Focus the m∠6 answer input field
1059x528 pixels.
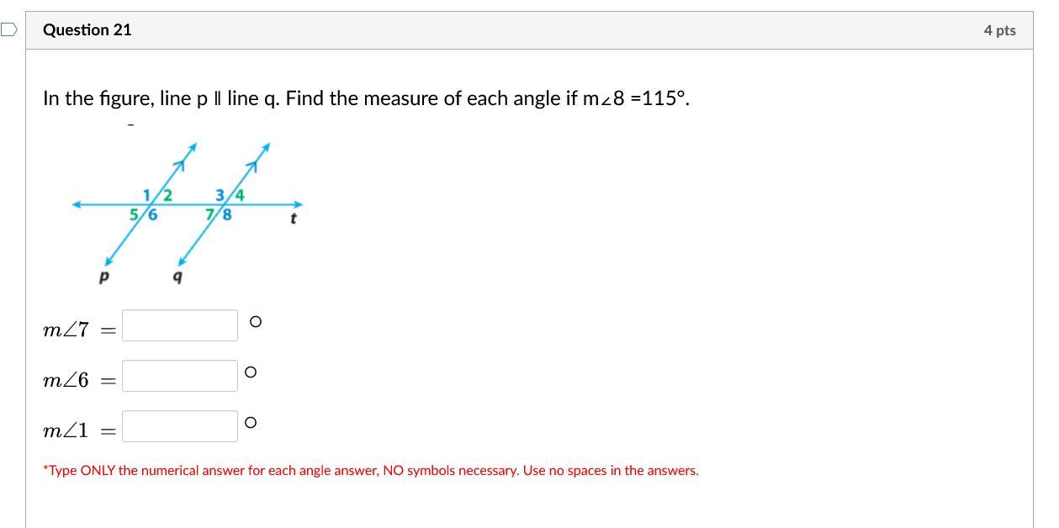coord(180,376)
